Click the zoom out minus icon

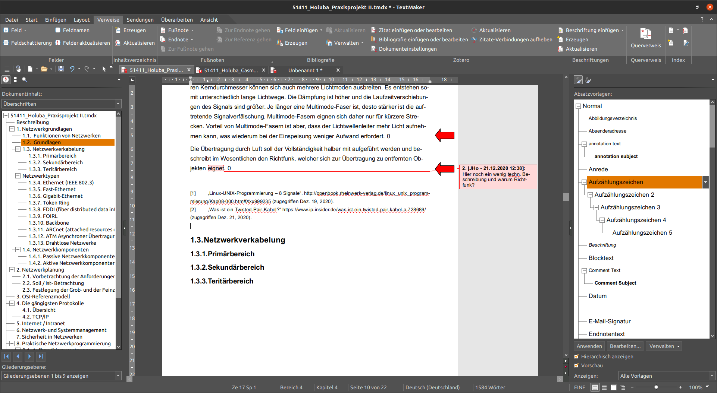pos(632,387)
